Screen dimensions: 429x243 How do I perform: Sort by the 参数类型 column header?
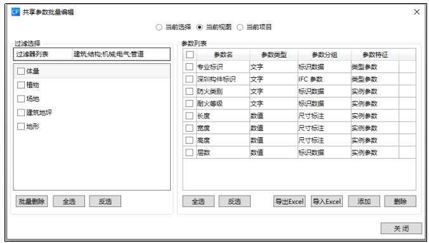[274, 55]
